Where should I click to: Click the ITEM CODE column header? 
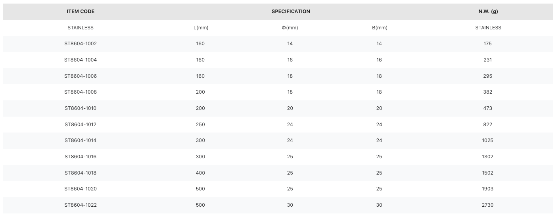coord(81,12)
